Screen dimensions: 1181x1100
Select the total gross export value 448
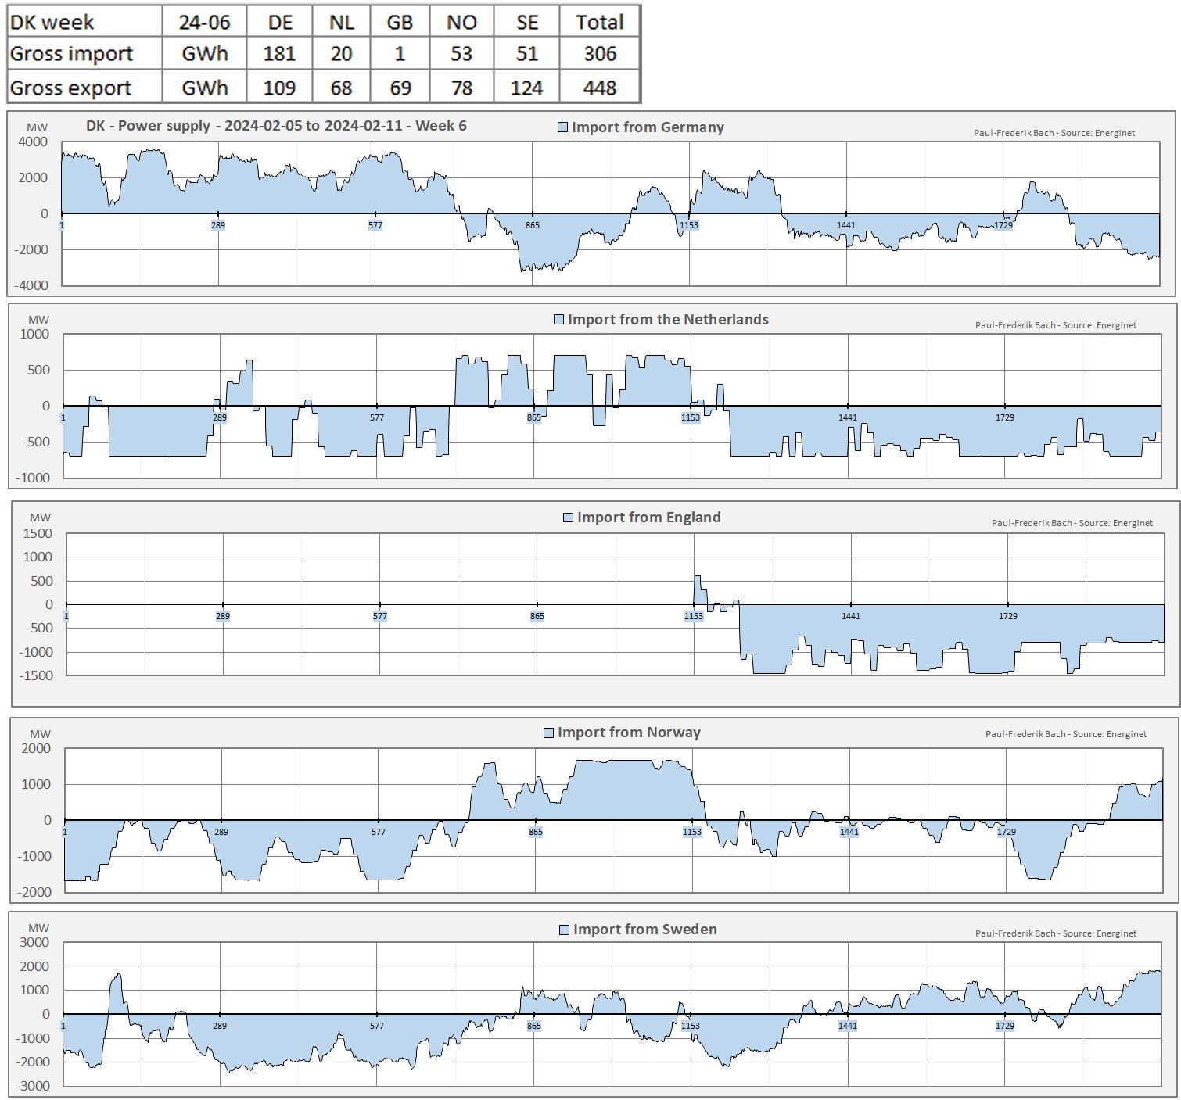click(x=599, y=88)
